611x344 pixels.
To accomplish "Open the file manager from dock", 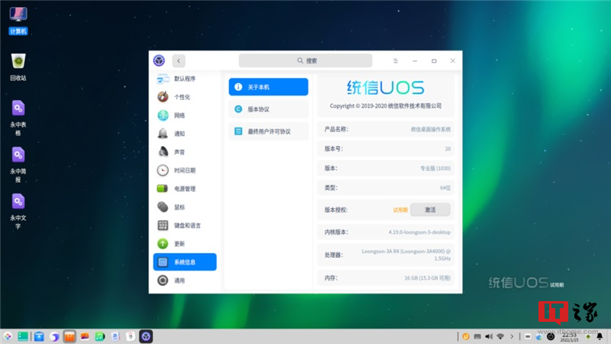I will click(x=39, y=336).
